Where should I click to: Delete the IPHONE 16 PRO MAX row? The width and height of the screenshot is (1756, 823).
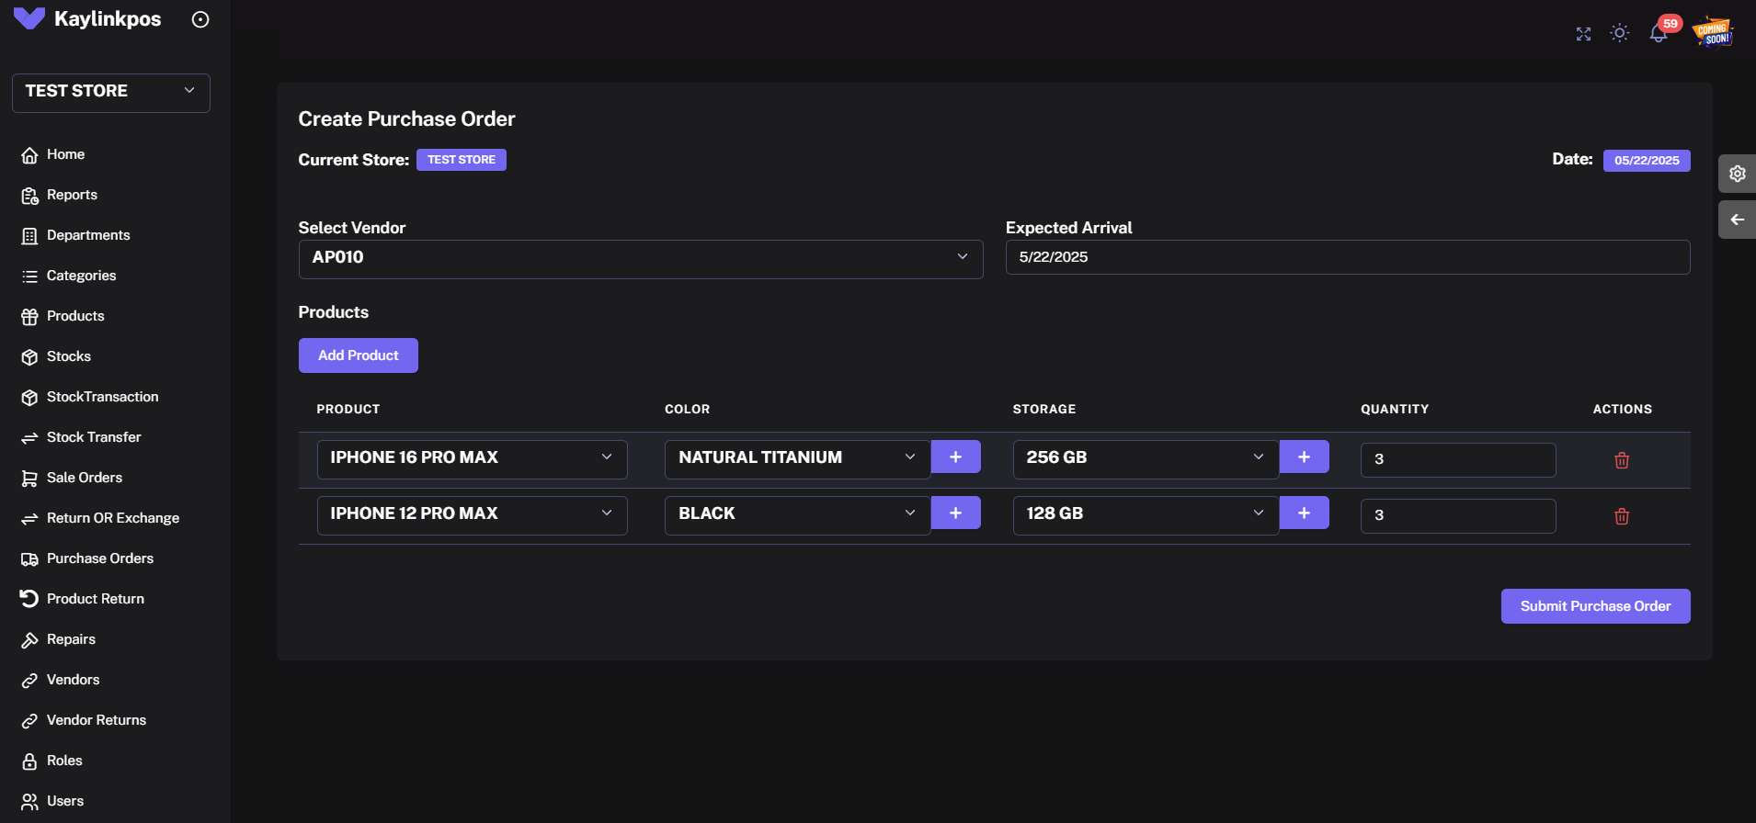1622,460
